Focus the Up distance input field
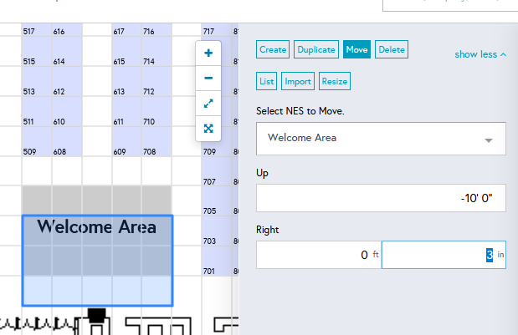Viewport: 518px width, 335px height. click(x=381, y=199)
